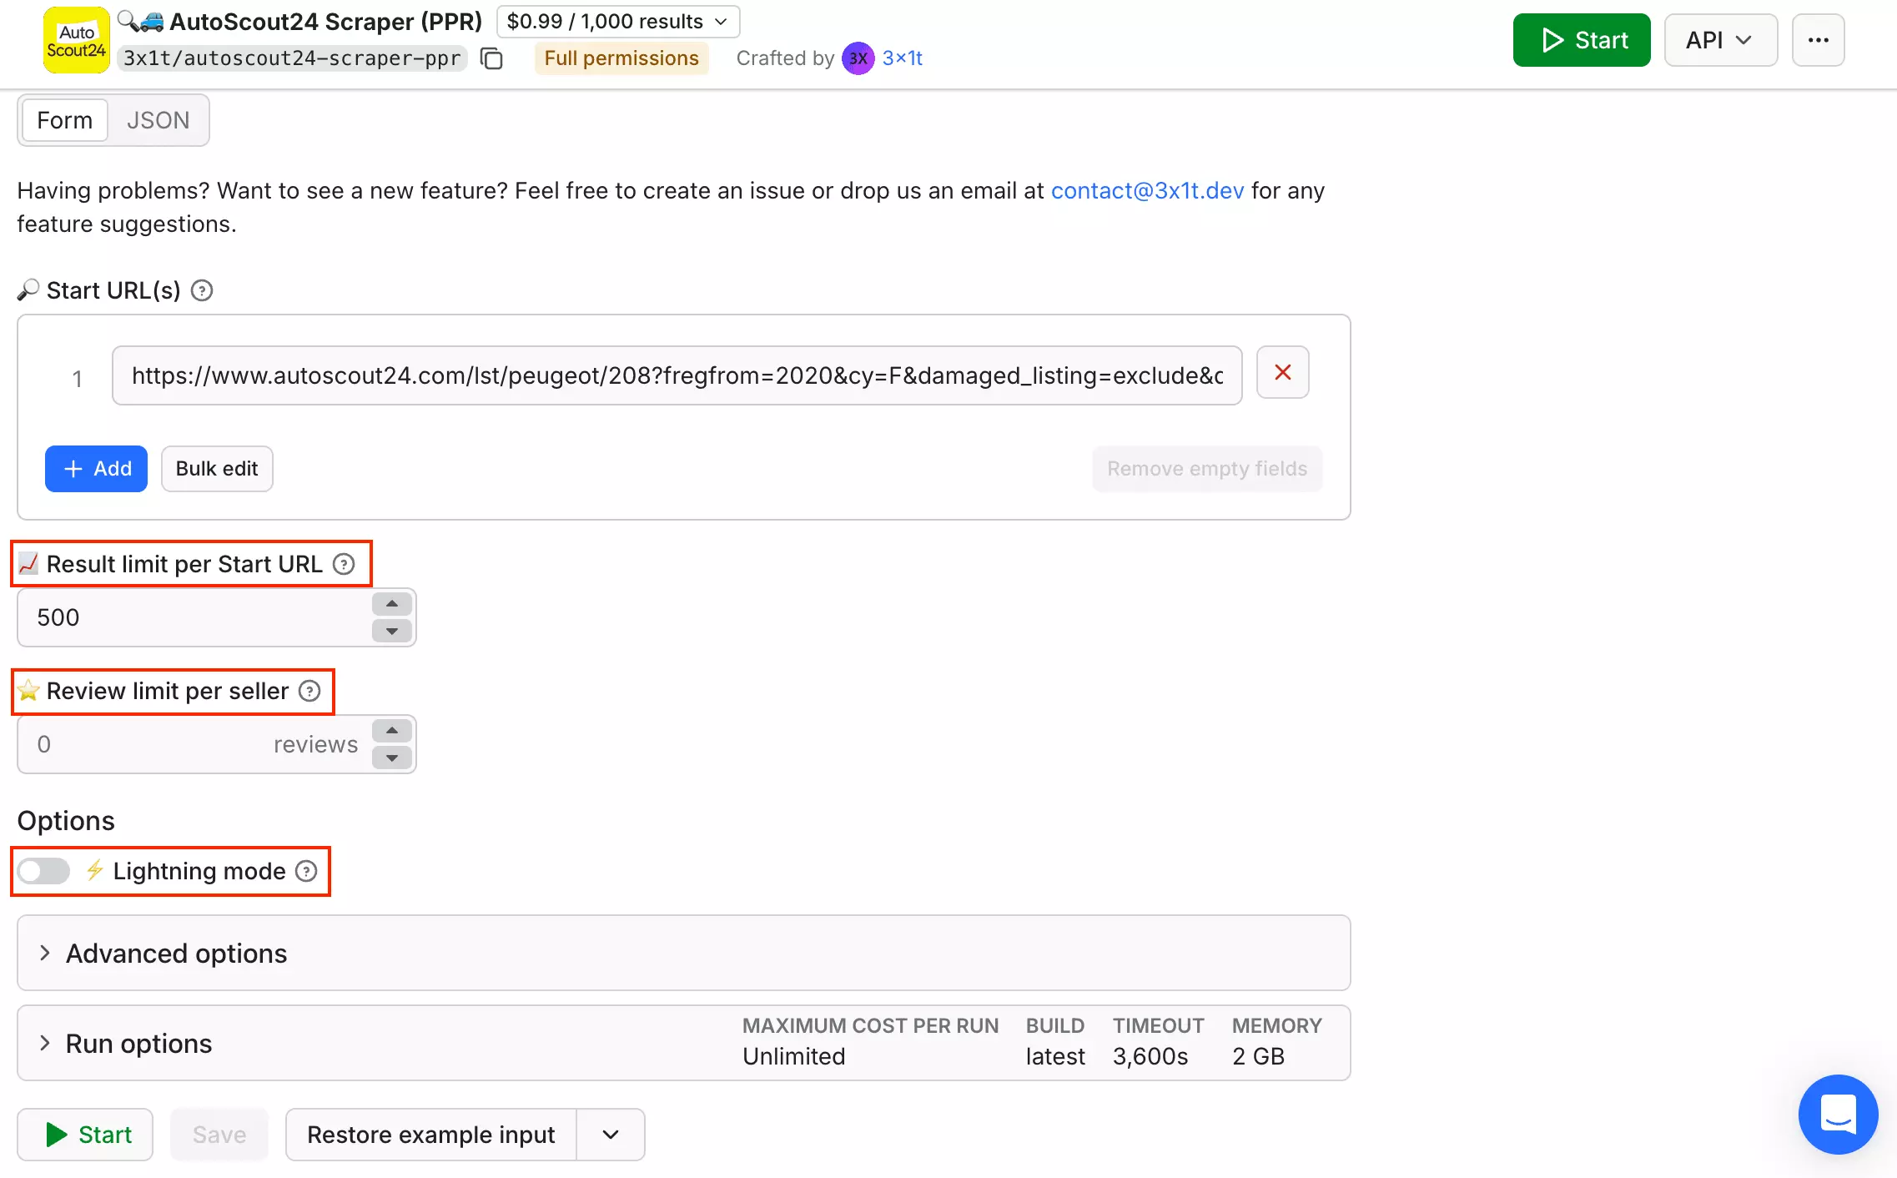
Task: Switch to the JSON tab
Action: (159, 120)
